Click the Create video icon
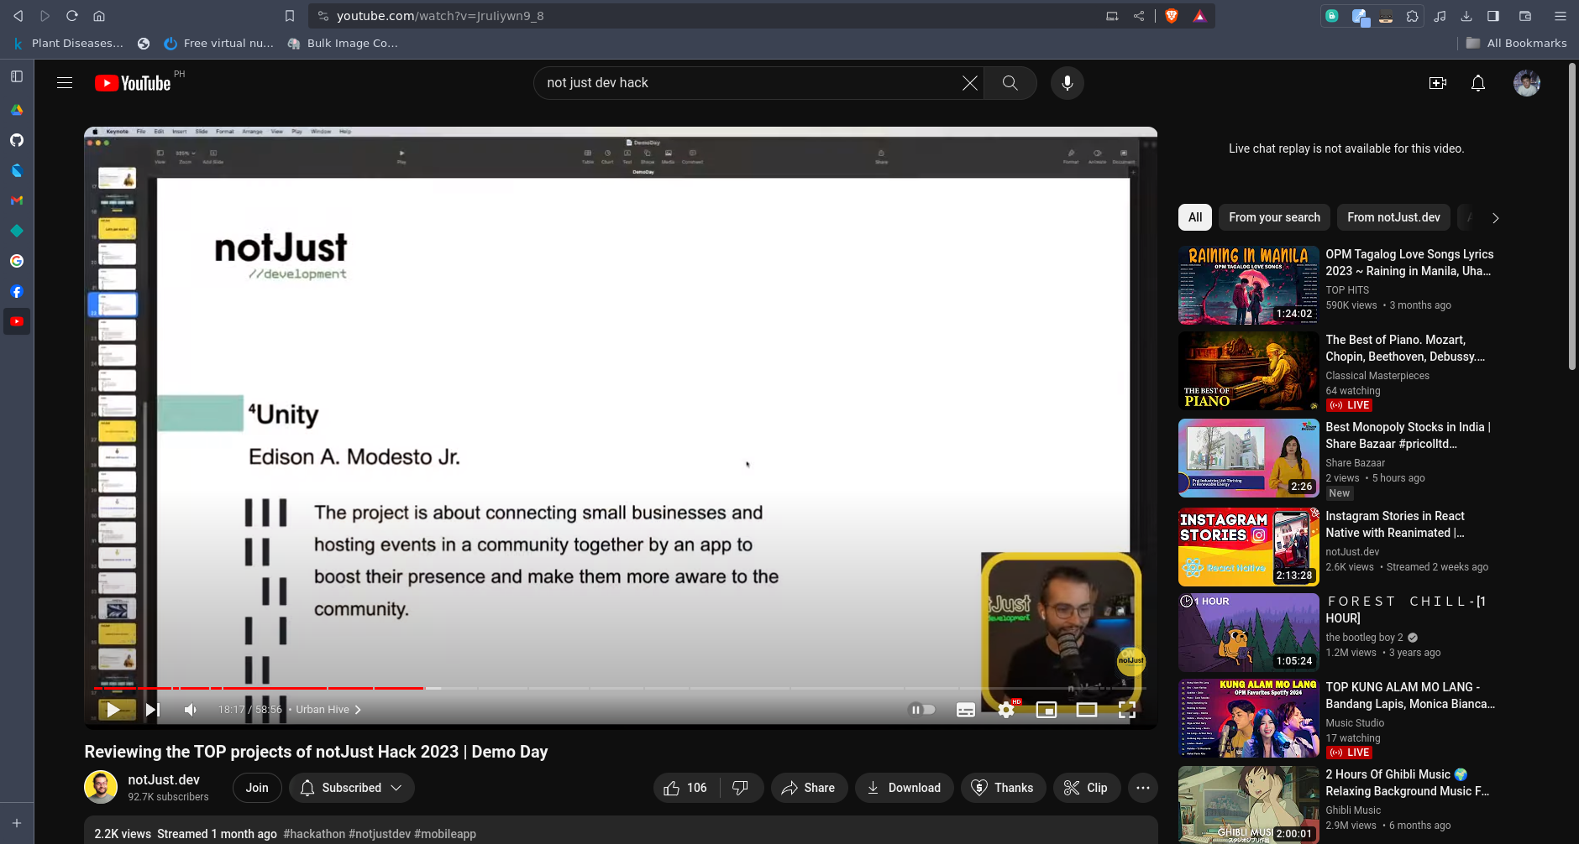 pyautogui.click(x=1437, y=83)
